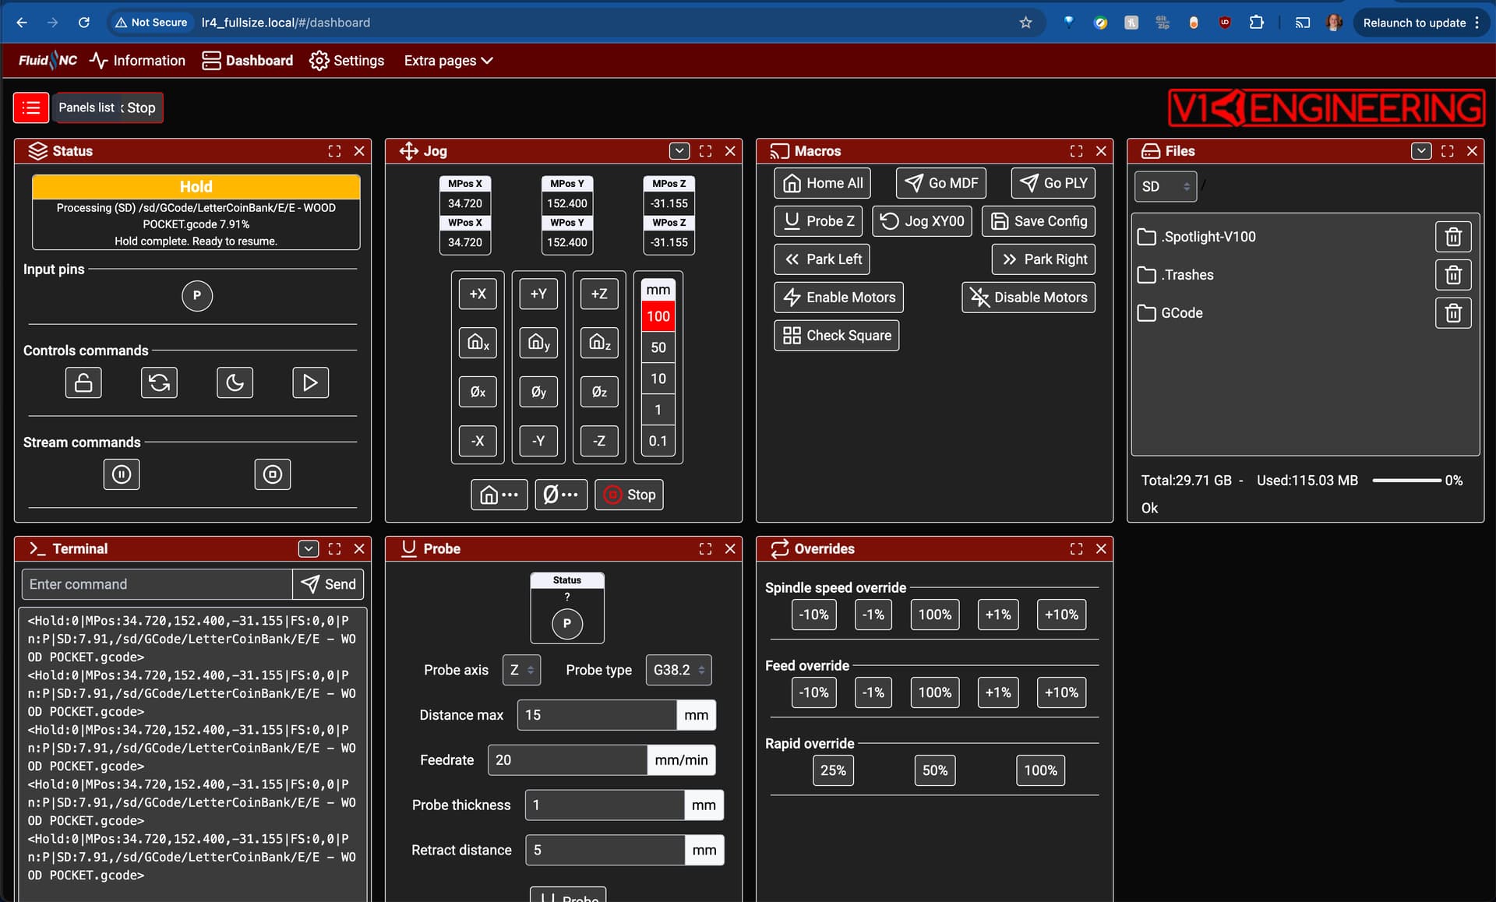Expand the Extra pages menu
1496x902 pixels.
(x=448, y=61)
